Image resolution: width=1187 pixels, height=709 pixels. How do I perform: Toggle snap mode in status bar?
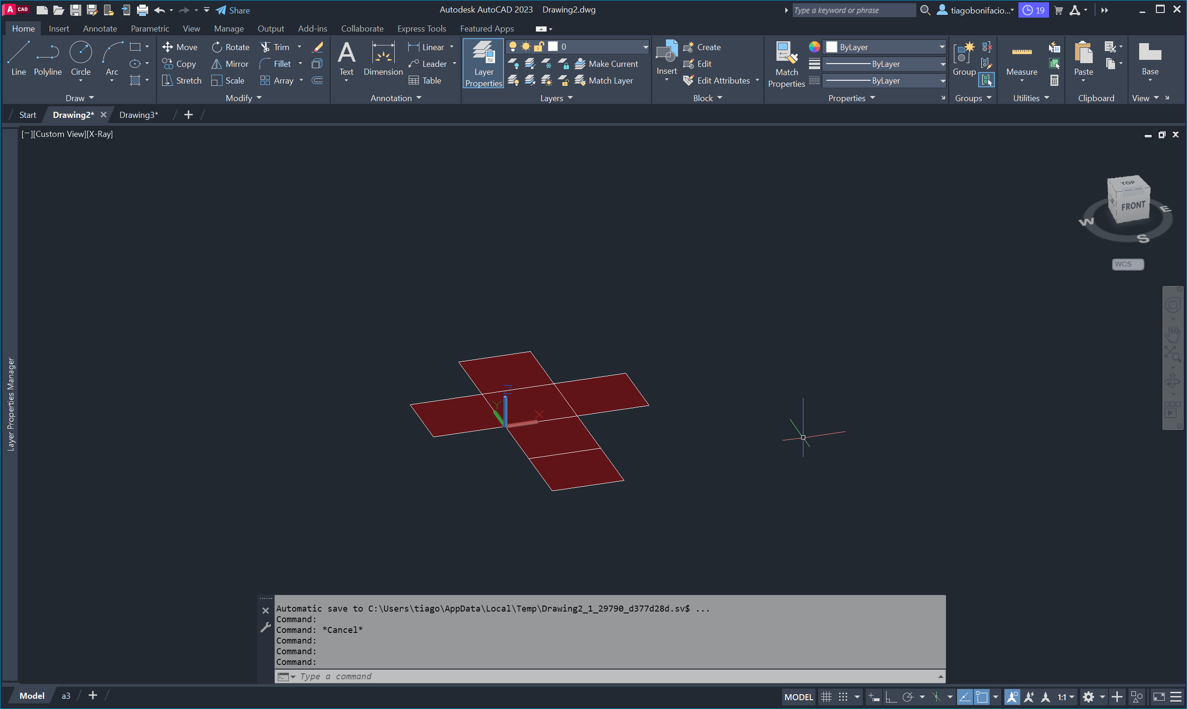click(843, 696)
